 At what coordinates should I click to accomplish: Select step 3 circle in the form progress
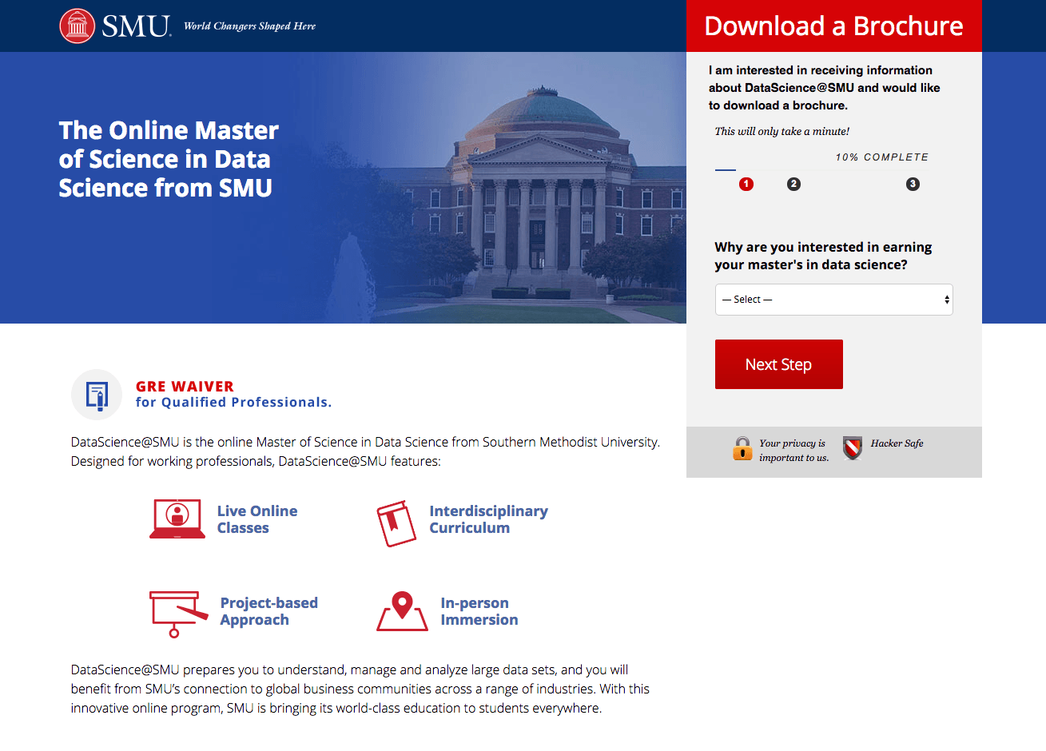pos(913,184)
